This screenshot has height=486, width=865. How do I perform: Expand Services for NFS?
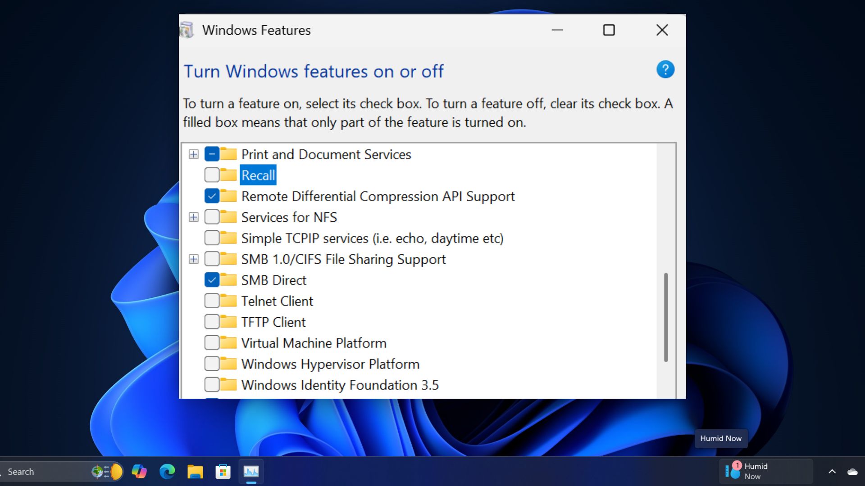[194, 217]
